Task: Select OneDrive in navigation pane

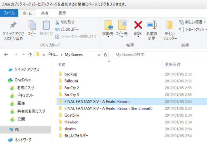Action: 22,80
